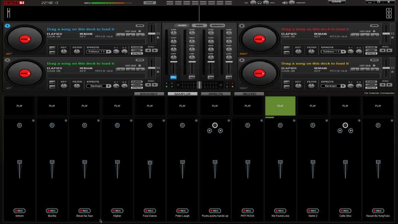Click PATY ROCK sample loop icon

pos(248,125)
